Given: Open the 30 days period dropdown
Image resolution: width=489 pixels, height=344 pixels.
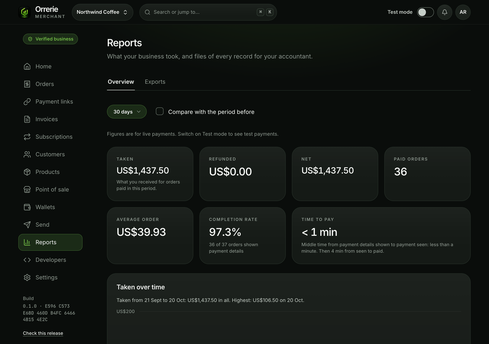Looking at the screenshot, I should click(127, 112).
